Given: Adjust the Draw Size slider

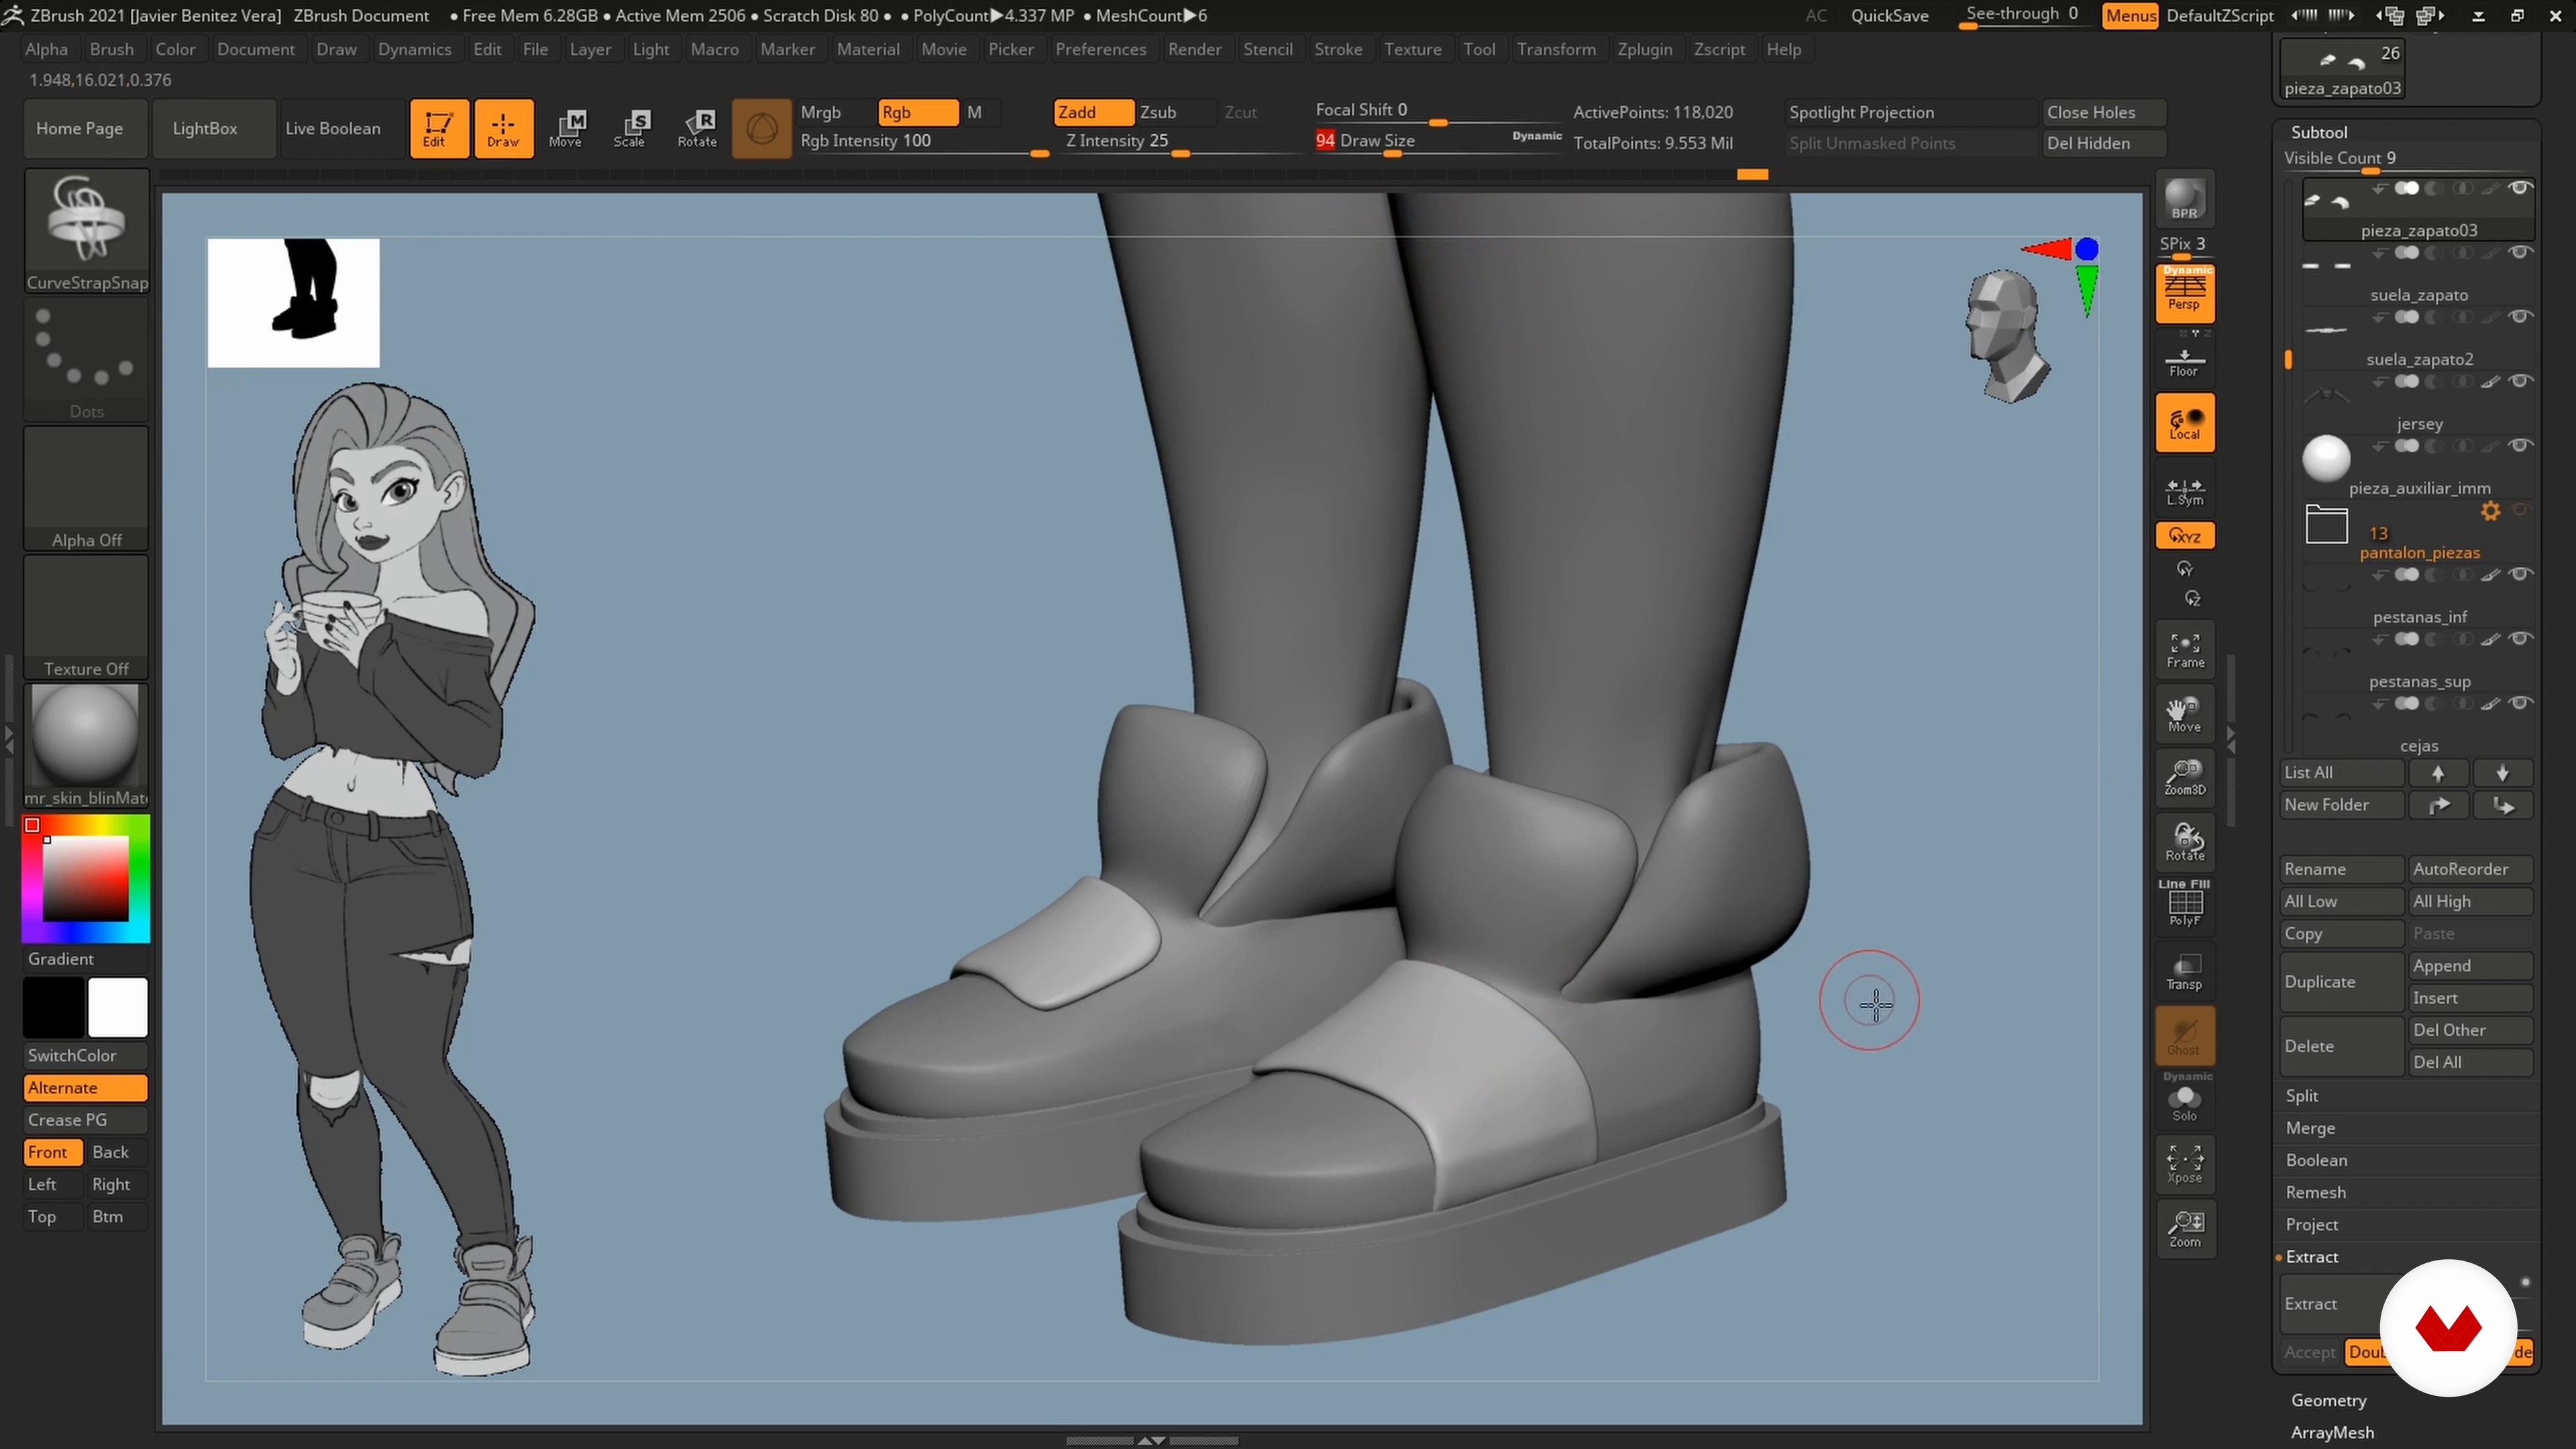Looking at the screenshot, I should (1438, 142).
